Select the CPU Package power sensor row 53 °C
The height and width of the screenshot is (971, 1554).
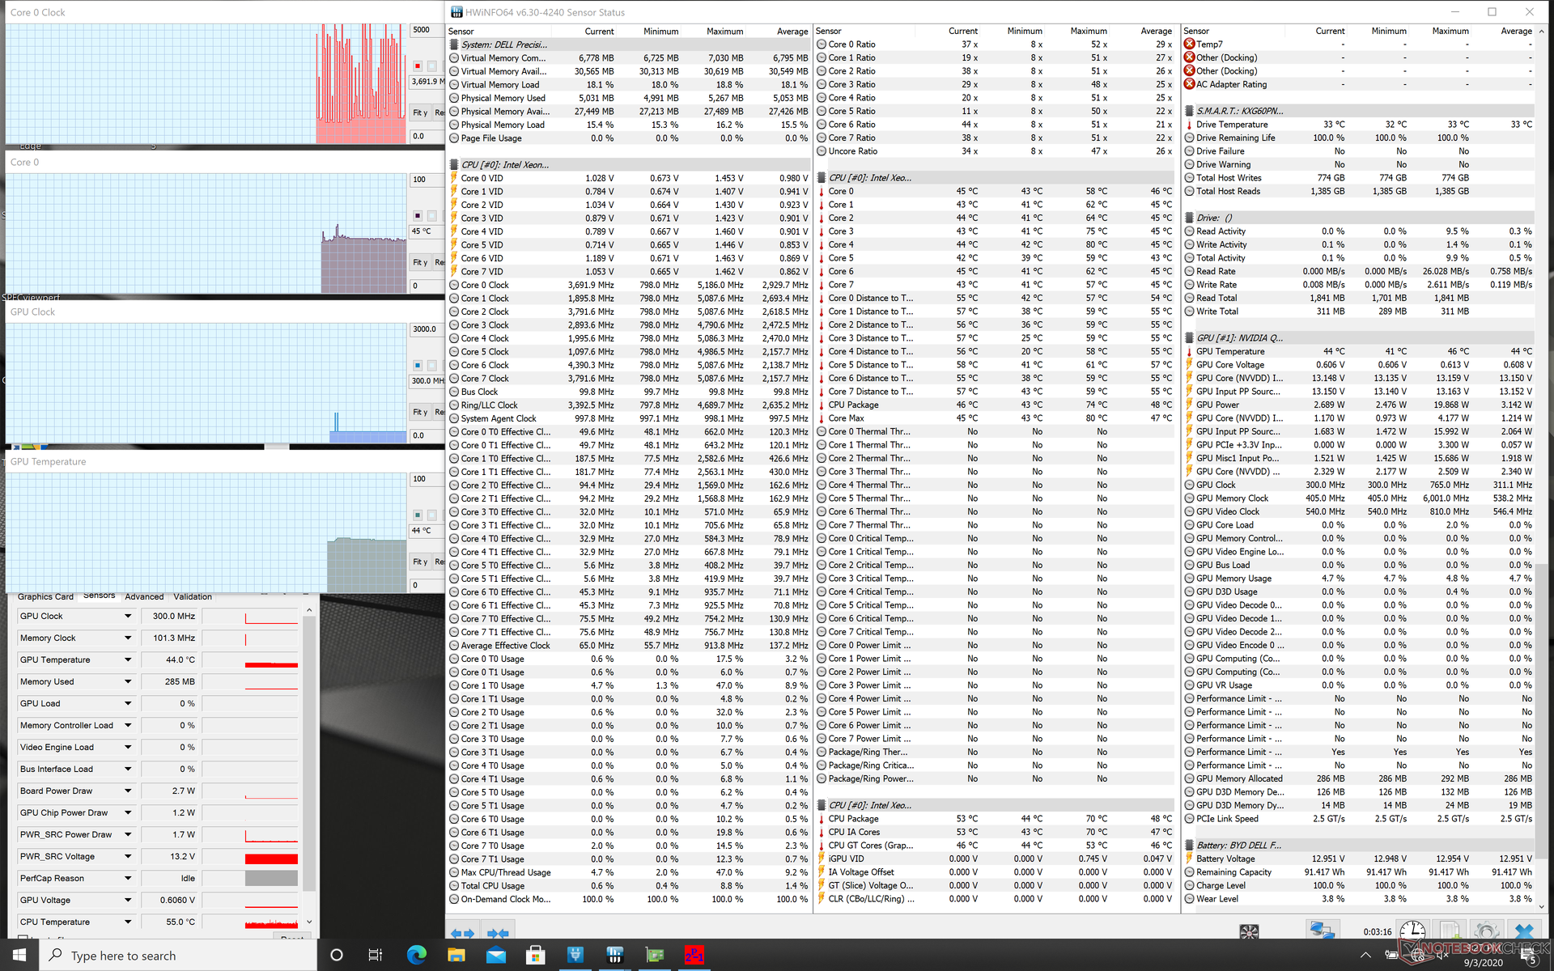coord(996,819)
